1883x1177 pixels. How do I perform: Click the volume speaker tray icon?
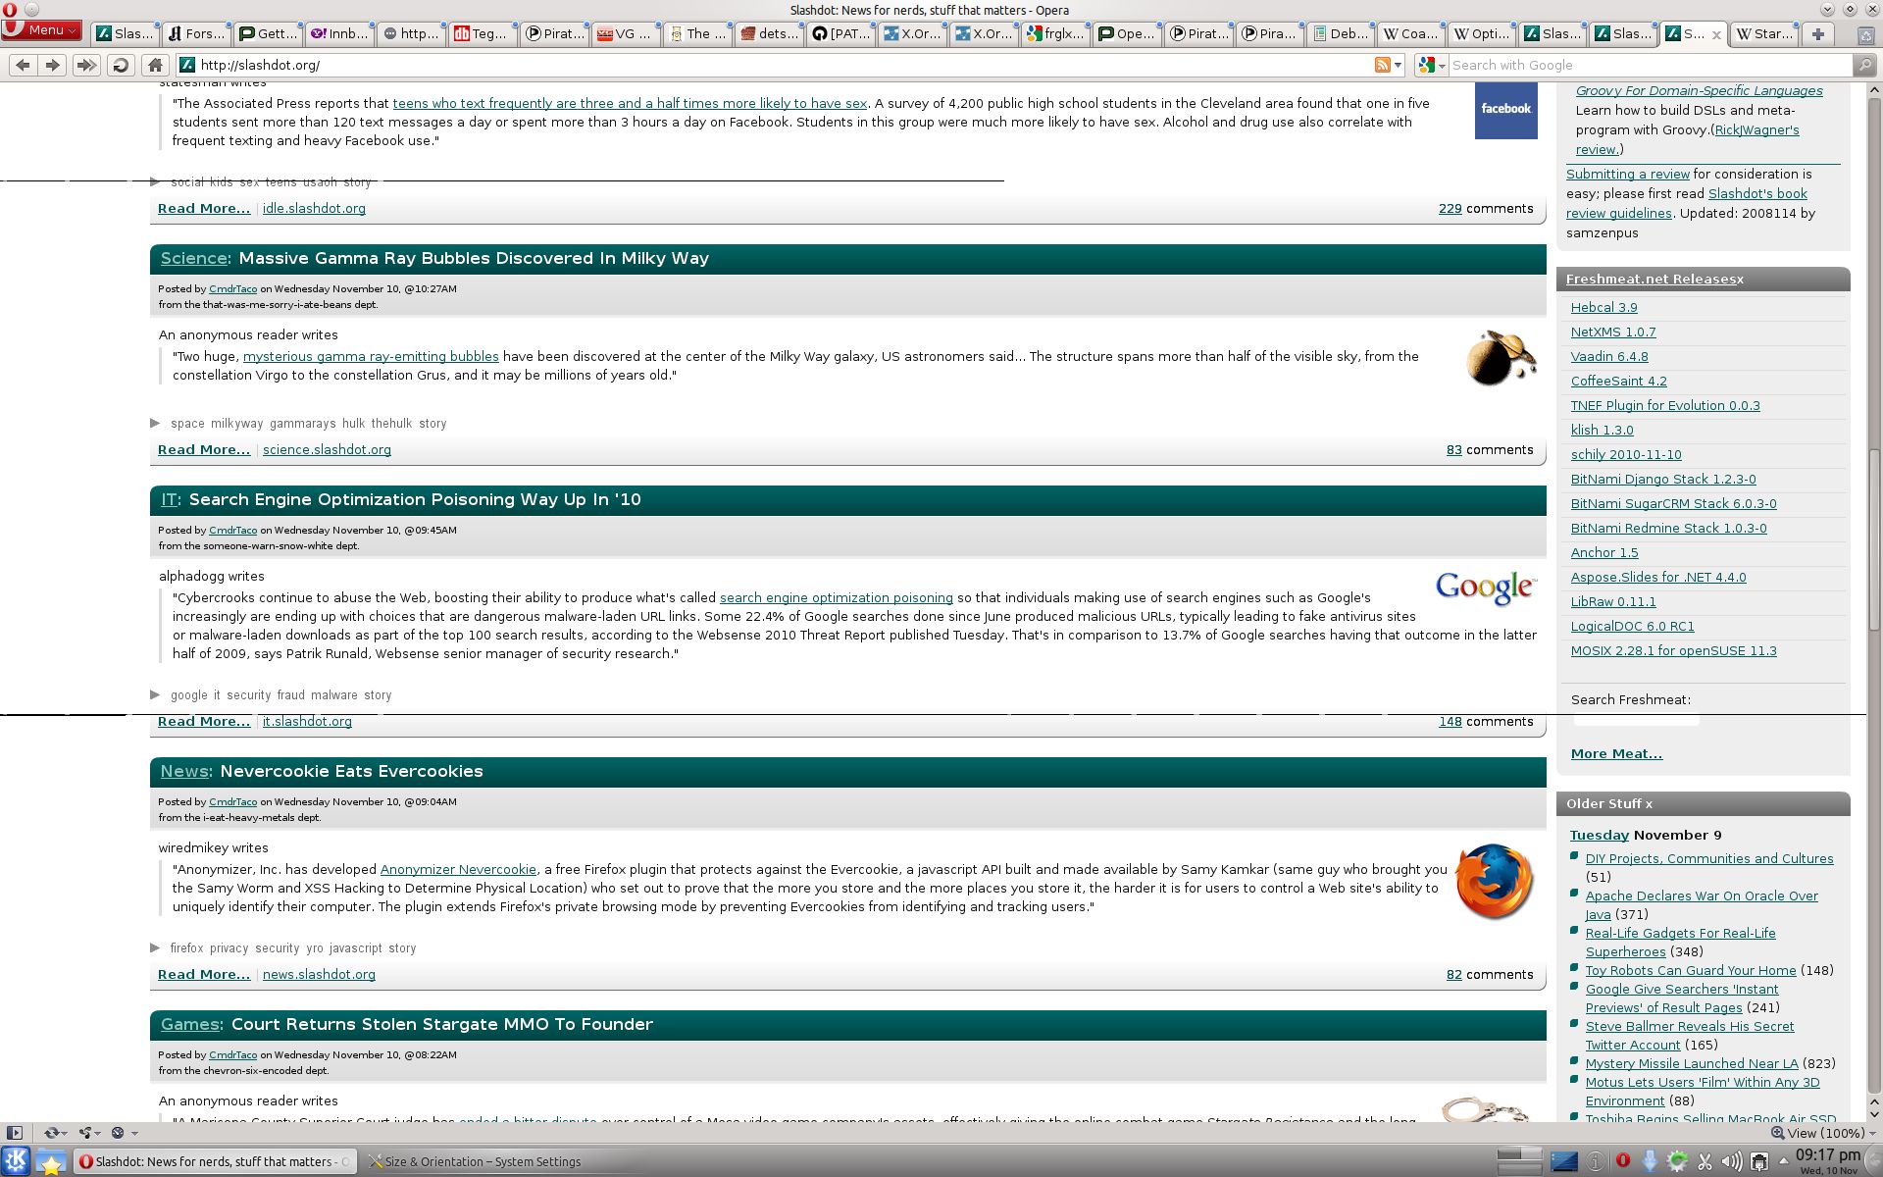click(x=1732, y=1161)
